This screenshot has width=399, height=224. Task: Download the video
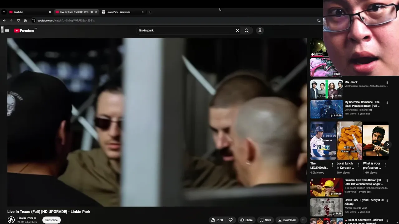tap(286, 220)
